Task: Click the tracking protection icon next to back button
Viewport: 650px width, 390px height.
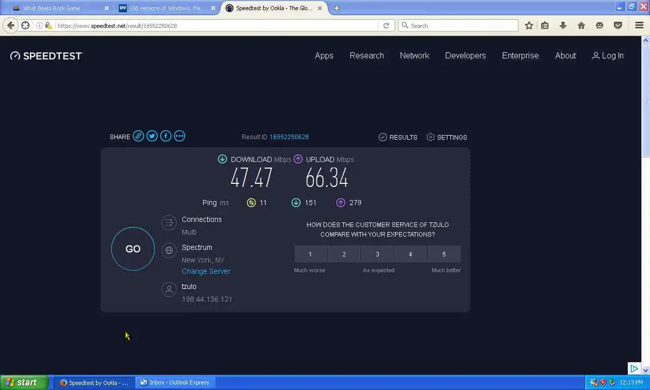Action: pyautogui.click(x=25, y=25)
